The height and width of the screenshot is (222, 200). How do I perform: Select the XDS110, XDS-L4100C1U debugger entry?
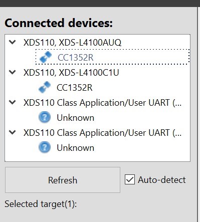pos(71,73)
